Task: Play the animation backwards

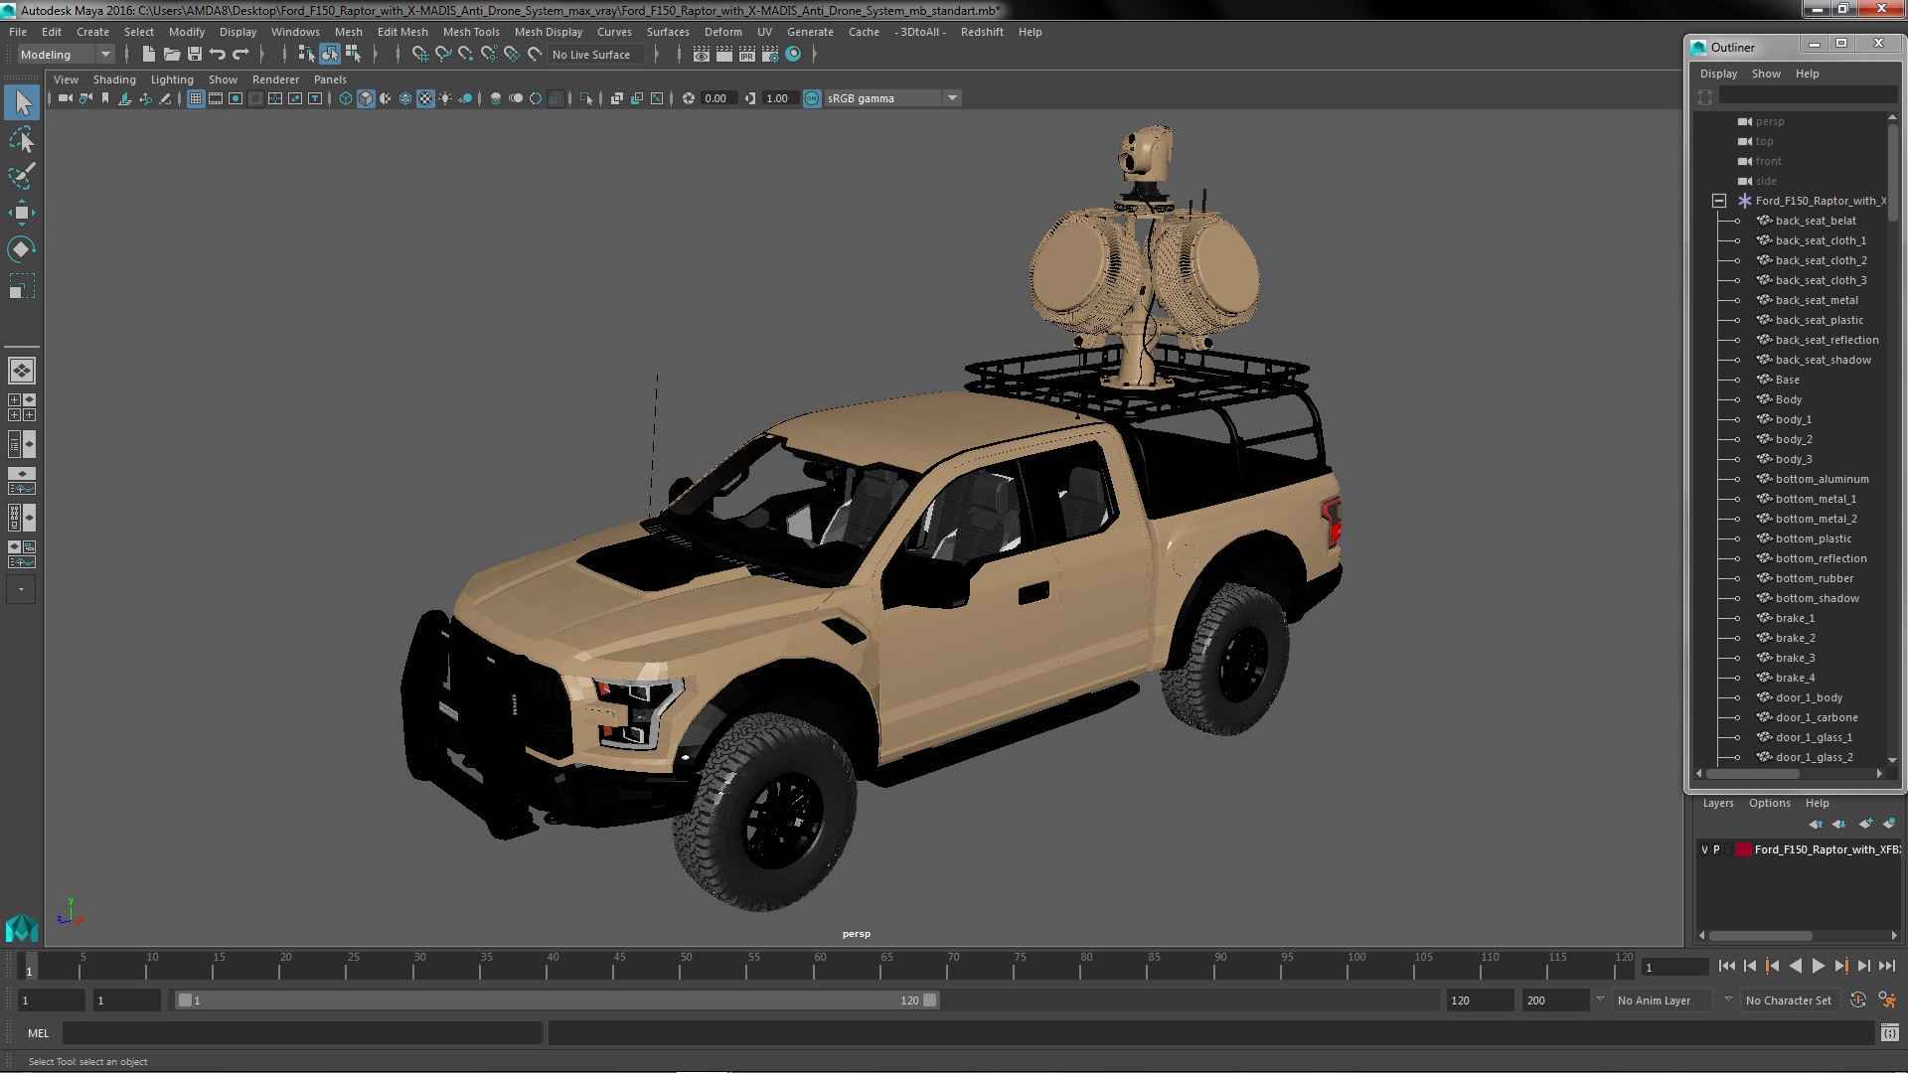Action: 1795,966
